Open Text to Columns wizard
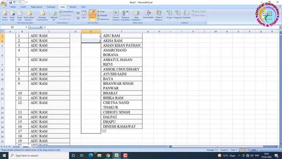 115,15
